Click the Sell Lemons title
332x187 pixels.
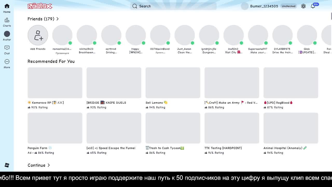coord(157,103)
